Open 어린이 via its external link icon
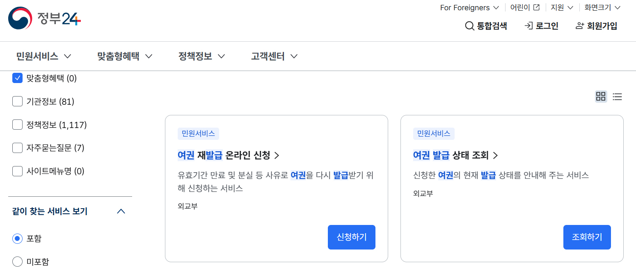This screenshot has height=272, width=636. (535, 7)
